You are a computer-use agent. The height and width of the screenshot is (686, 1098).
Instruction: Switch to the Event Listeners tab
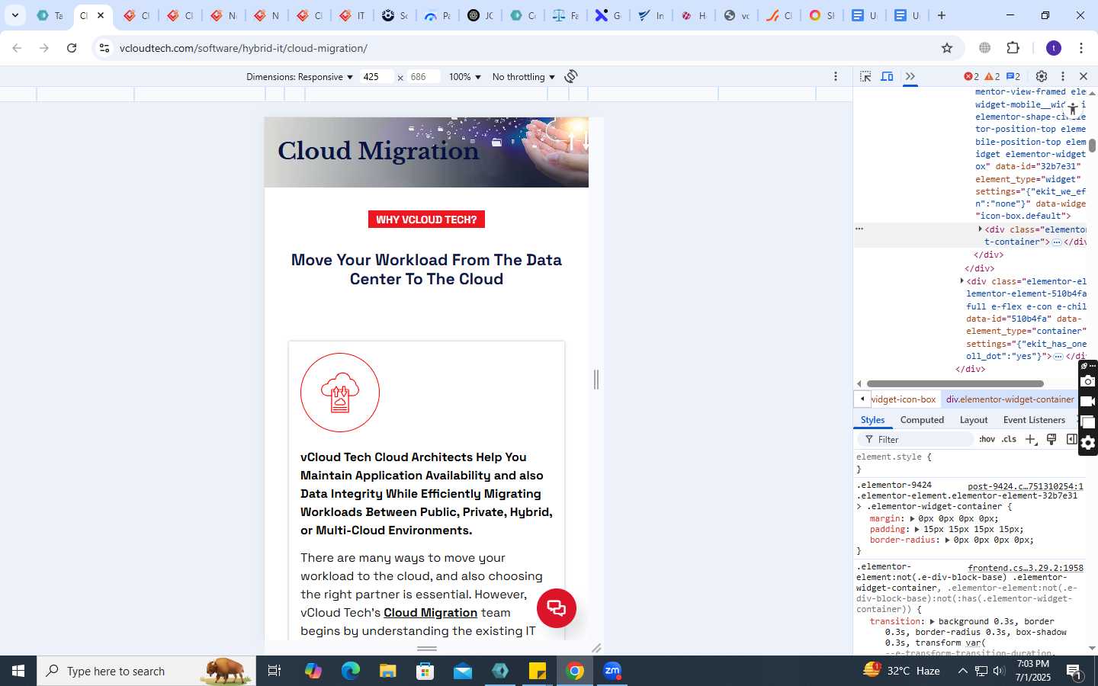(x=1034, y=420)
